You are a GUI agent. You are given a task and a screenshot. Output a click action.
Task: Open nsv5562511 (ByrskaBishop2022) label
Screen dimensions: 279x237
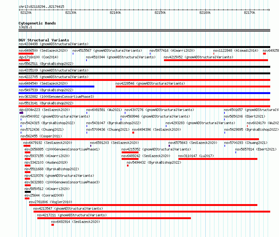tap(46, 64)
